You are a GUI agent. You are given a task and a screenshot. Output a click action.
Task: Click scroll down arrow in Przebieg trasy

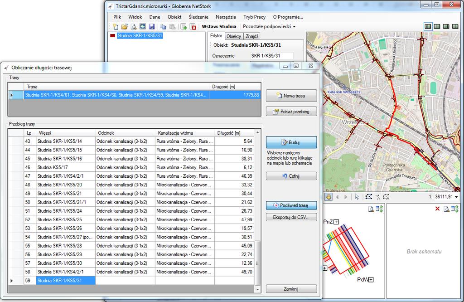[x=257, y=290]
